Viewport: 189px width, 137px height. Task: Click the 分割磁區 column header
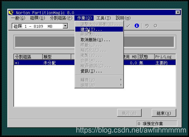click(x=28, y=57)
